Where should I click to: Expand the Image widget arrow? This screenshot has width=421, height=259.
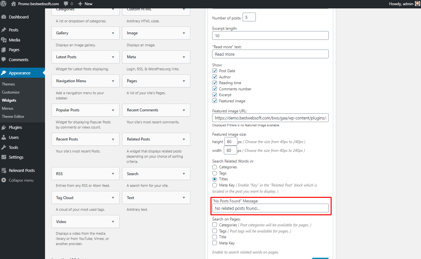(x=184, y=33)
